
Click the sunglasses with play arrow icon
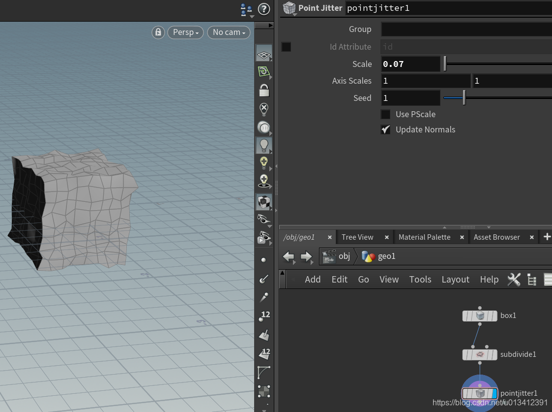(x=263, y=238)
